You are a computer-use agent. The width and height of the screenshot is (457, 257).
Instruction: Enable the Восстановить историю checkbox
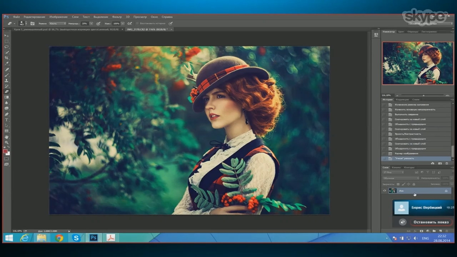137,24
